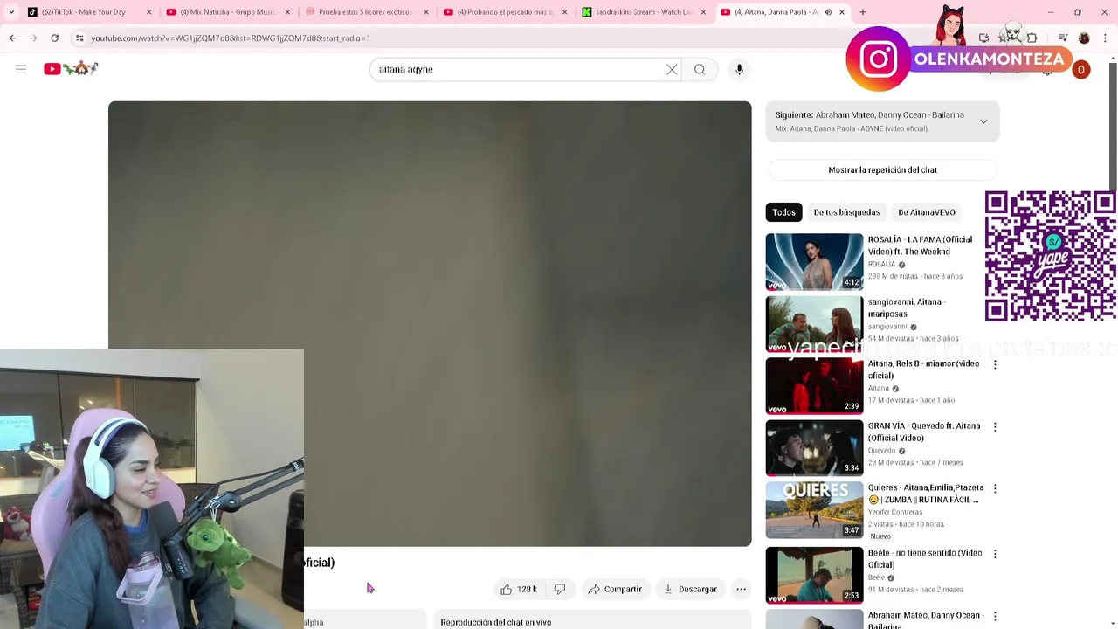
Task: Select the De AitanaVEVO chip
Action: (x=927, y=212)
